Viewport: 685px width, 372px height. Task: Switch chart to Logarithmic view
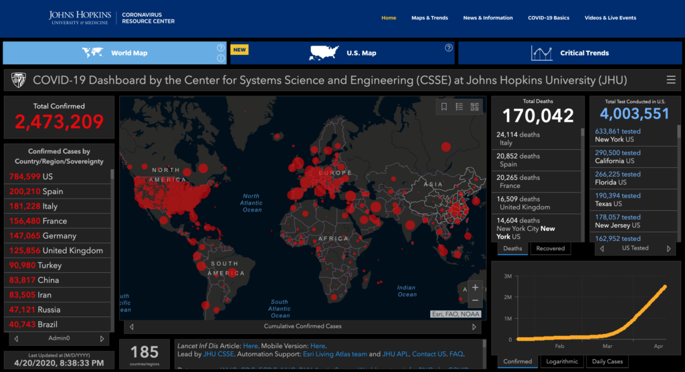click(562, 361)
